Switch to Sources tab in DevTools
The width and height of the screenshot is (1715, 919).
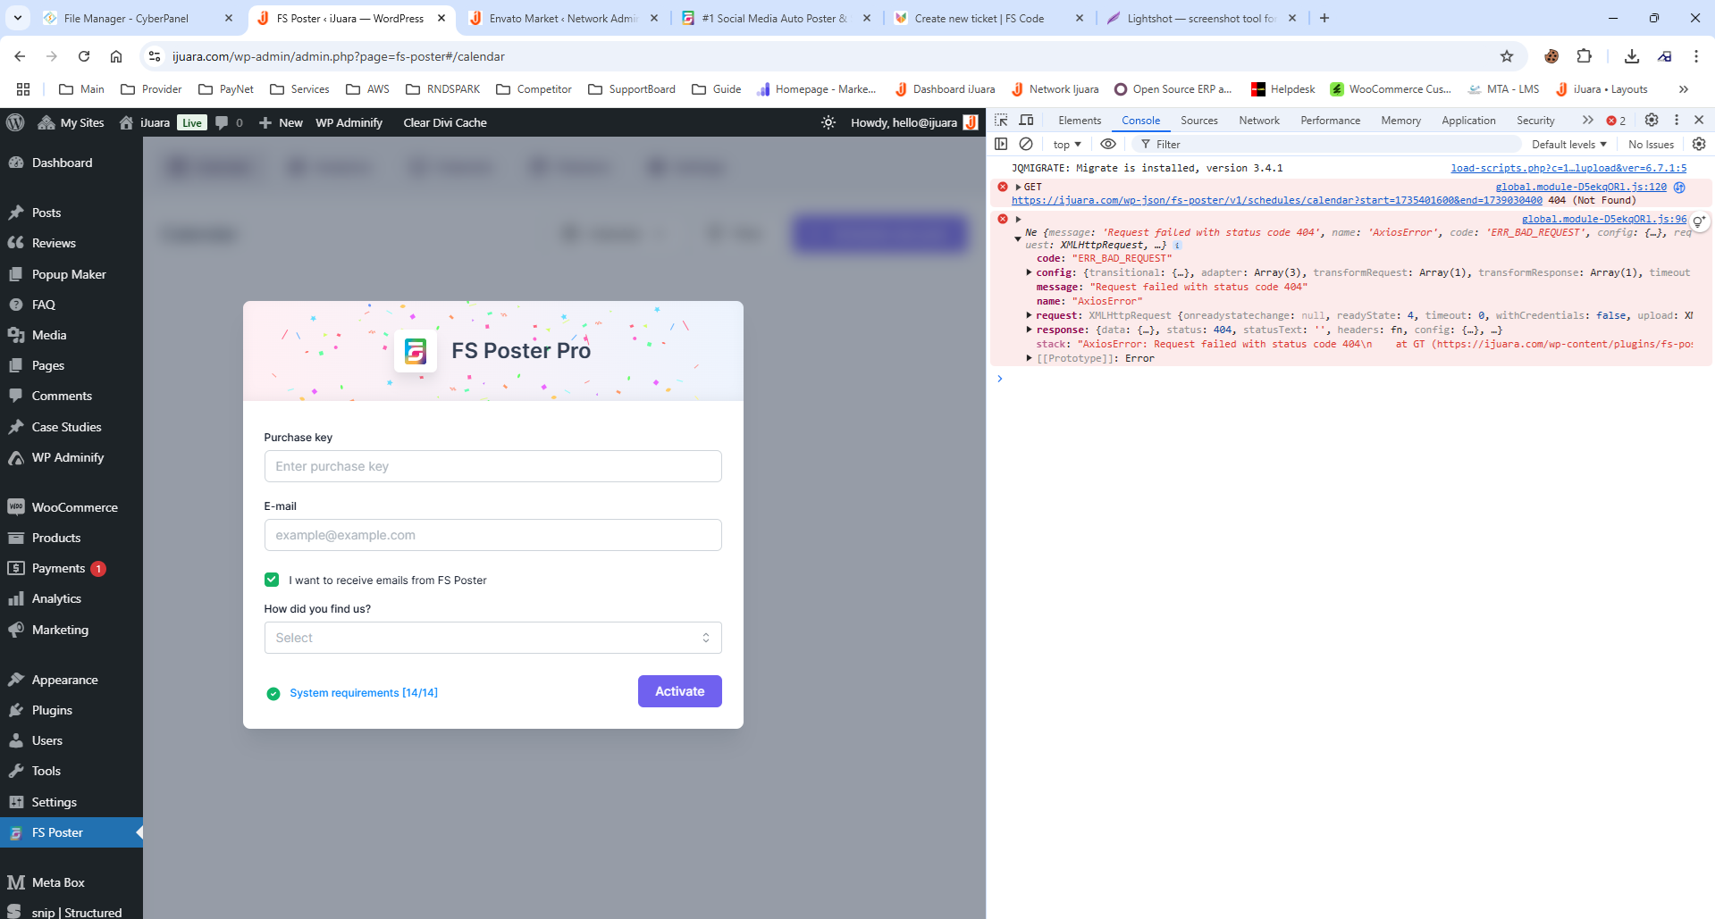[1198, 121]
